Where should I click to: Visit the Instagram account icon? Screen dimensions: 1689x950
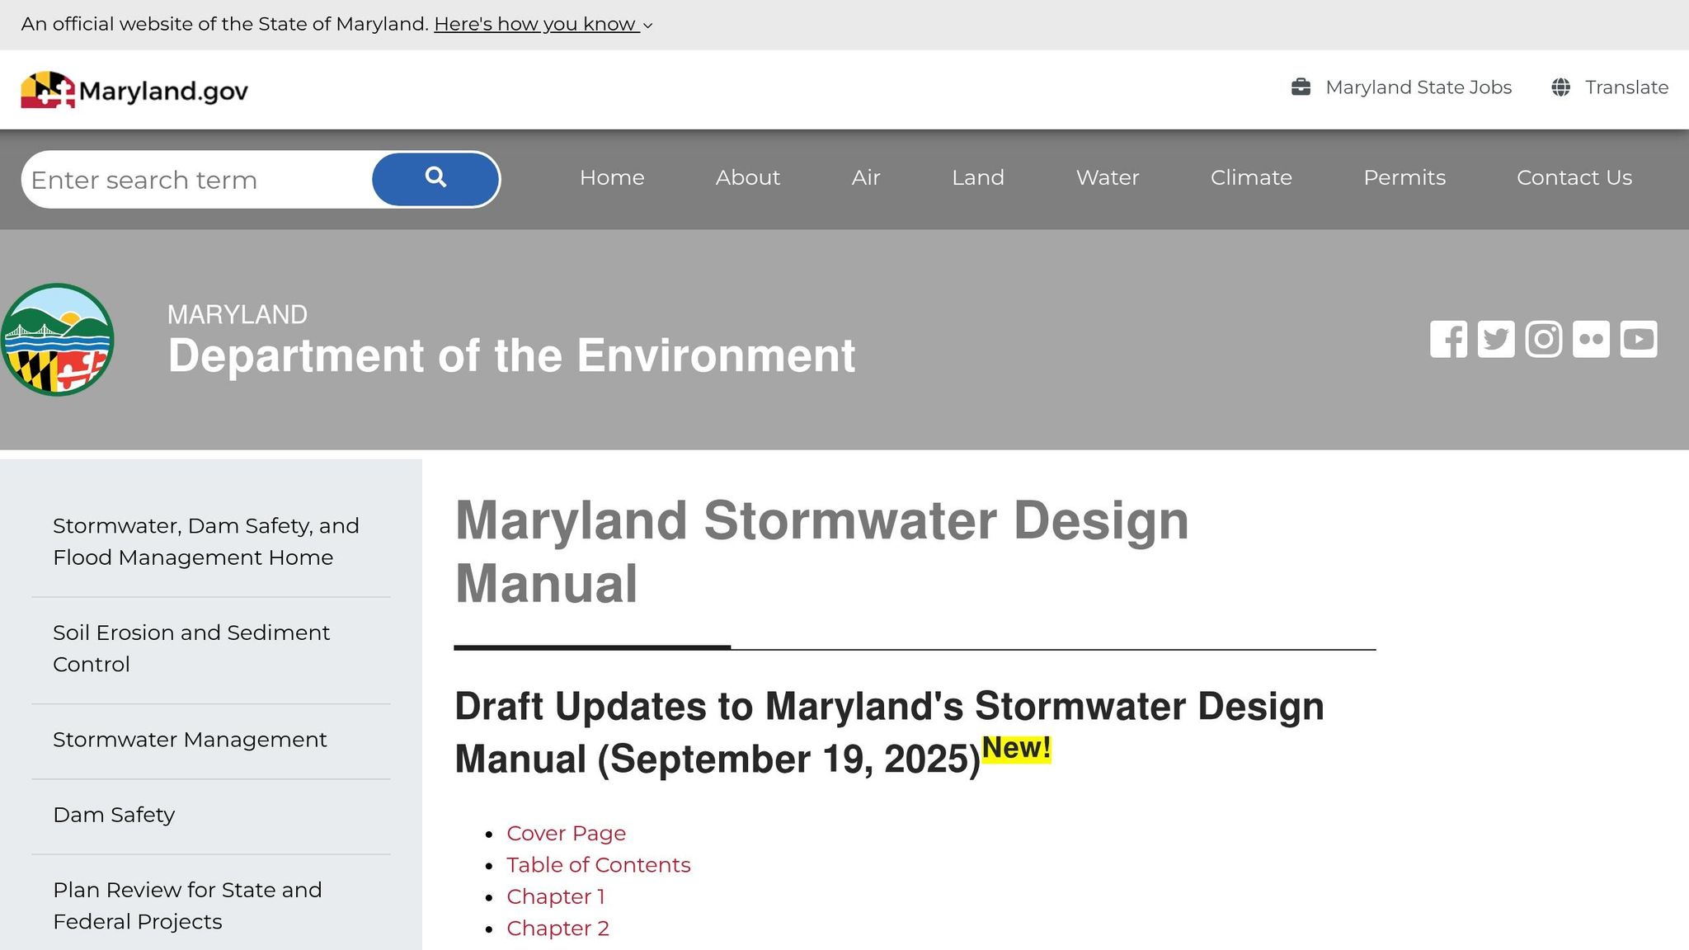click(x=1544, y=339)
